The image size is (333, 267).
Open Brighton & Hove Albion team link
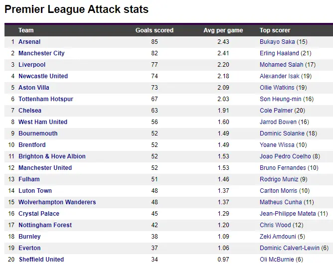52,156
